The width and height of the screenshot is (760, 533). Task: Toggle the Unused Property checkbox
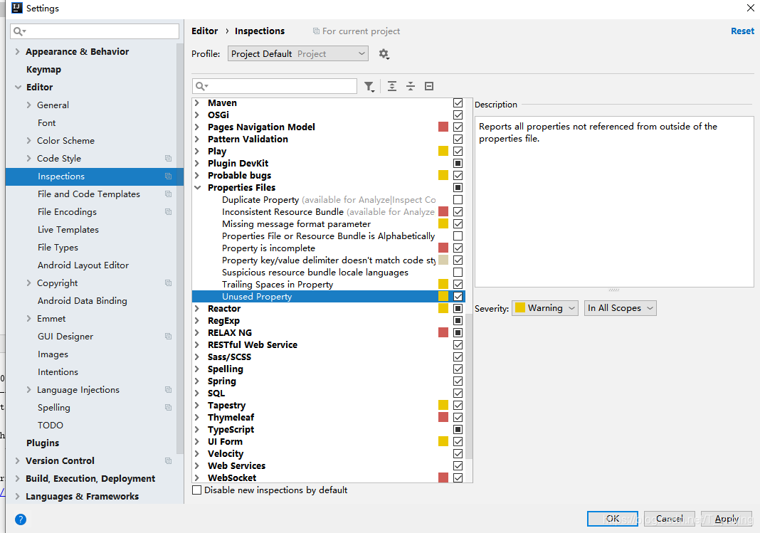click(x=458, y=297)
